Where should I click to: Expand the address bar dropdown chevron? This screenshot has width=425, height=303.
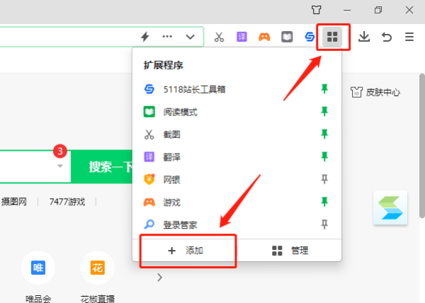click(190, 37)
